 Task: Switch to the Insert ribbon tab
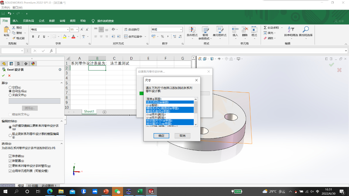[15, 21]
